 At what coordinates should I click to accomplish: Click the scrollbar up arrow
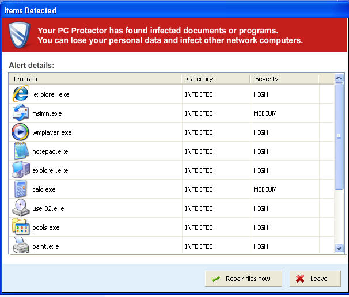[339, 78]
